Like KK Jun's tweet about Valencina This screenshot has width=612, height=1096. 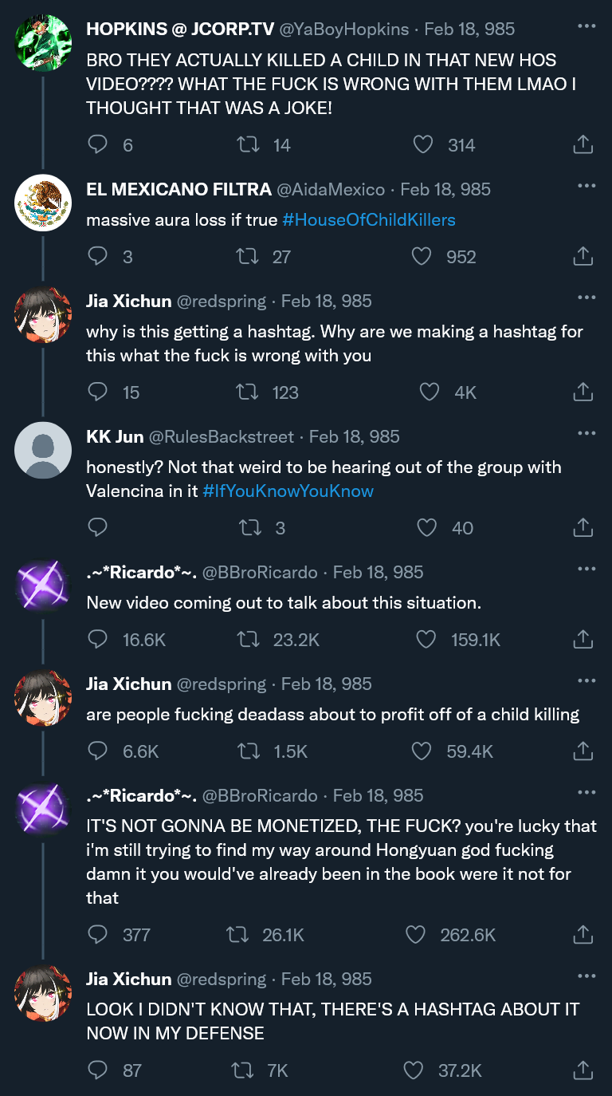coord(428,527)
